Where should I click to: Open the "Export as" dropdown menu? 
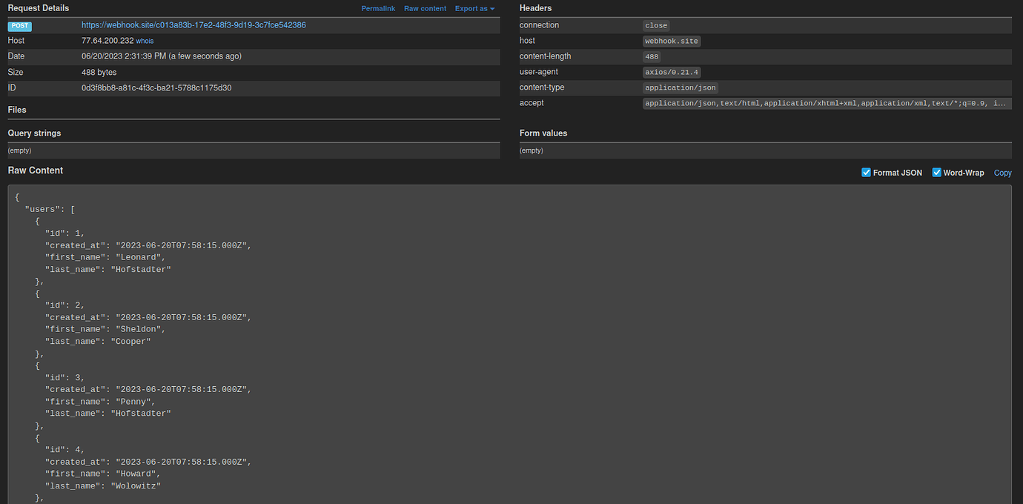474,8
